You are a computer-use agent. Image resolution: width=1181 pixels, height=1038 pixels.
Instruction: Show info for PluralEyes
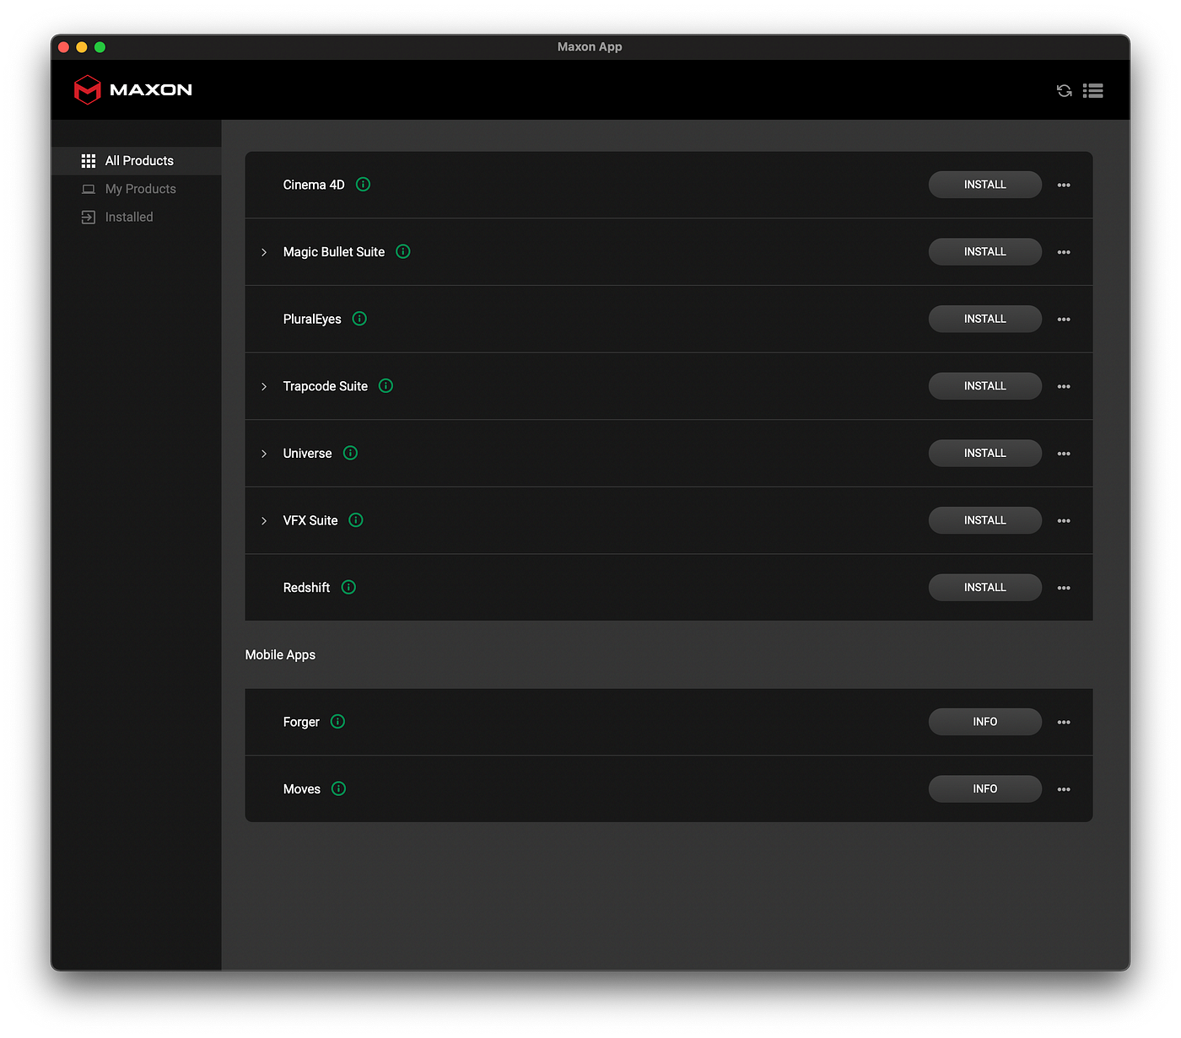point(359,319)
